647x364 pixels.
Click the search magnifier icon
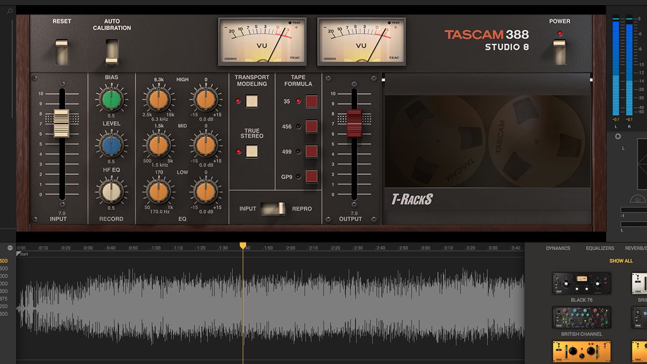click(10, 11)
